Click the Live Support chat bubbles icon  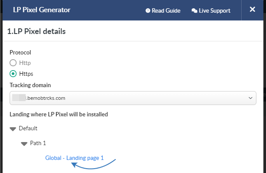195,11
